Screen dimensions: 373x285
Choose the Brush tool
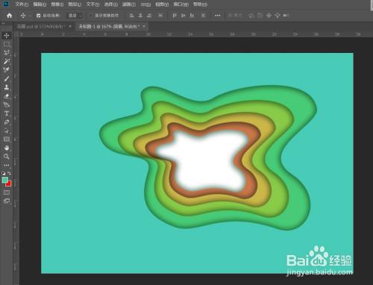click(x=7, y=79)
